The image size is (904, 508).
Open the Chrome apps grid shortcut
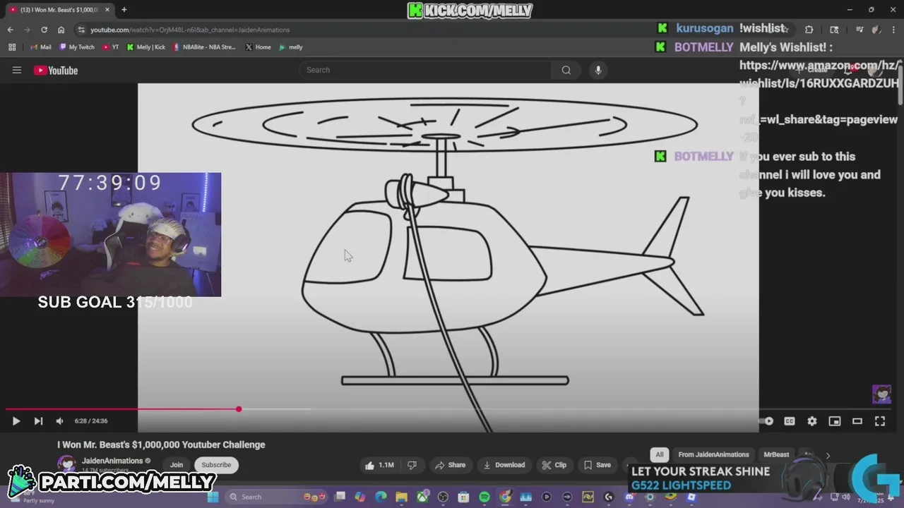(12, 47)
